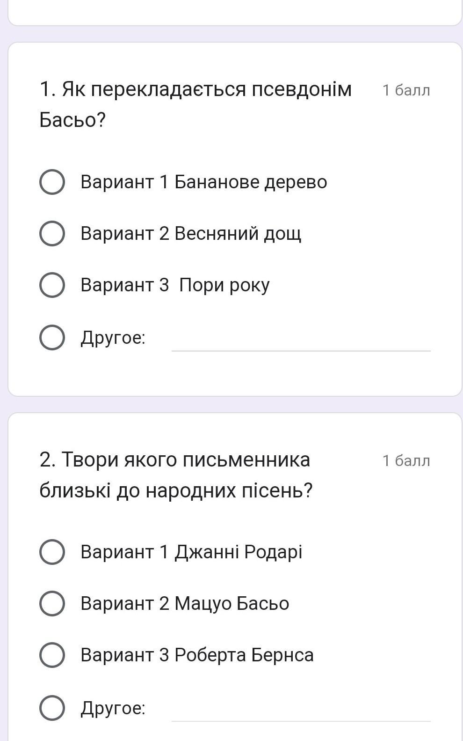The height and width of the screenshot is (741, 463).
Task: Click the label text Вариант 1 Бананове дерево
Action: [203, 182]
